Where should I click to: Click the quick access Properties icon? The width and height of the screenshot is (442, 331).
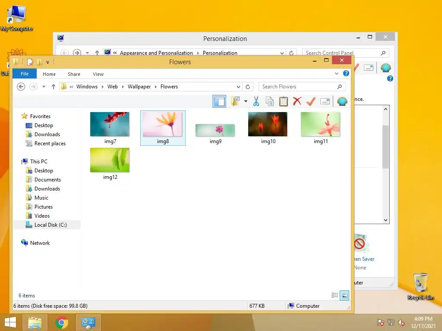pos(30,62)
